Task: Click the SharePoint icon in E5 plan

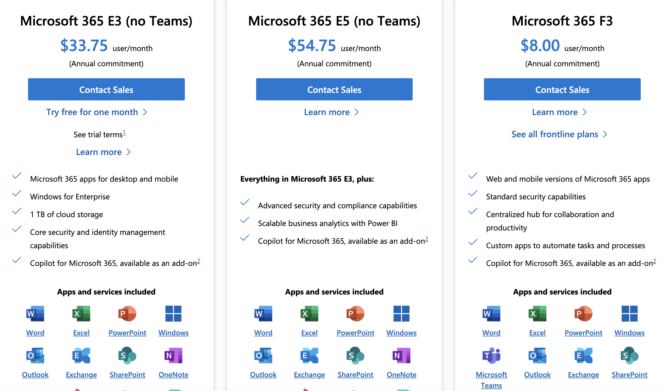Action: (355, 356)
